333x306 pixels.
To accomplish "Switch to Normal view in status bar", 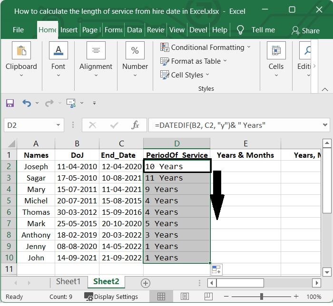I will pyautogui.click(x=161, y=297).
